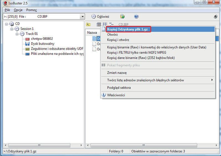Click file icon next to Kopiuj Odzyskany
Screen dimensions: 221x156
click(104, 29)
